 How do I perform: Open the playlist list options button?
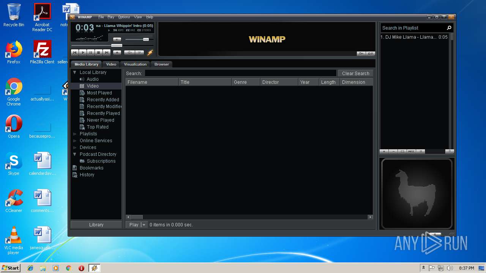[x=420, y=151]
